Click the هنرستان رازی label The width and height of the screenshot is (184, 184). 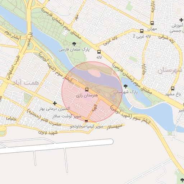[87, 96]
